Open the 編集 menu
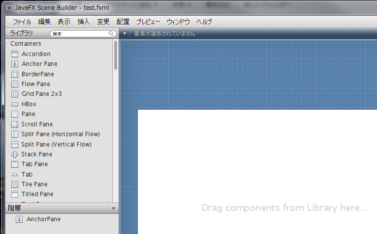The height and width of the screenshot is (234, 377). (x=44, y=22)
